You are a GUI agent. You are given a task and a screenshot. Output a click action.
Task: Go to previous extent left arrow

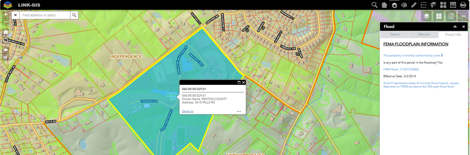point(5,50)
